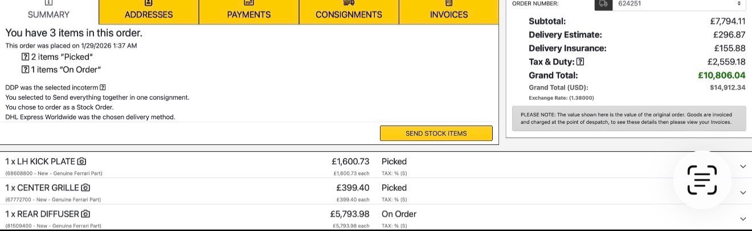Open camera icon beside REAR DIFFUSER
This screenshot has height=231, width=752.
pyautogui.click(x=85, y=214)
